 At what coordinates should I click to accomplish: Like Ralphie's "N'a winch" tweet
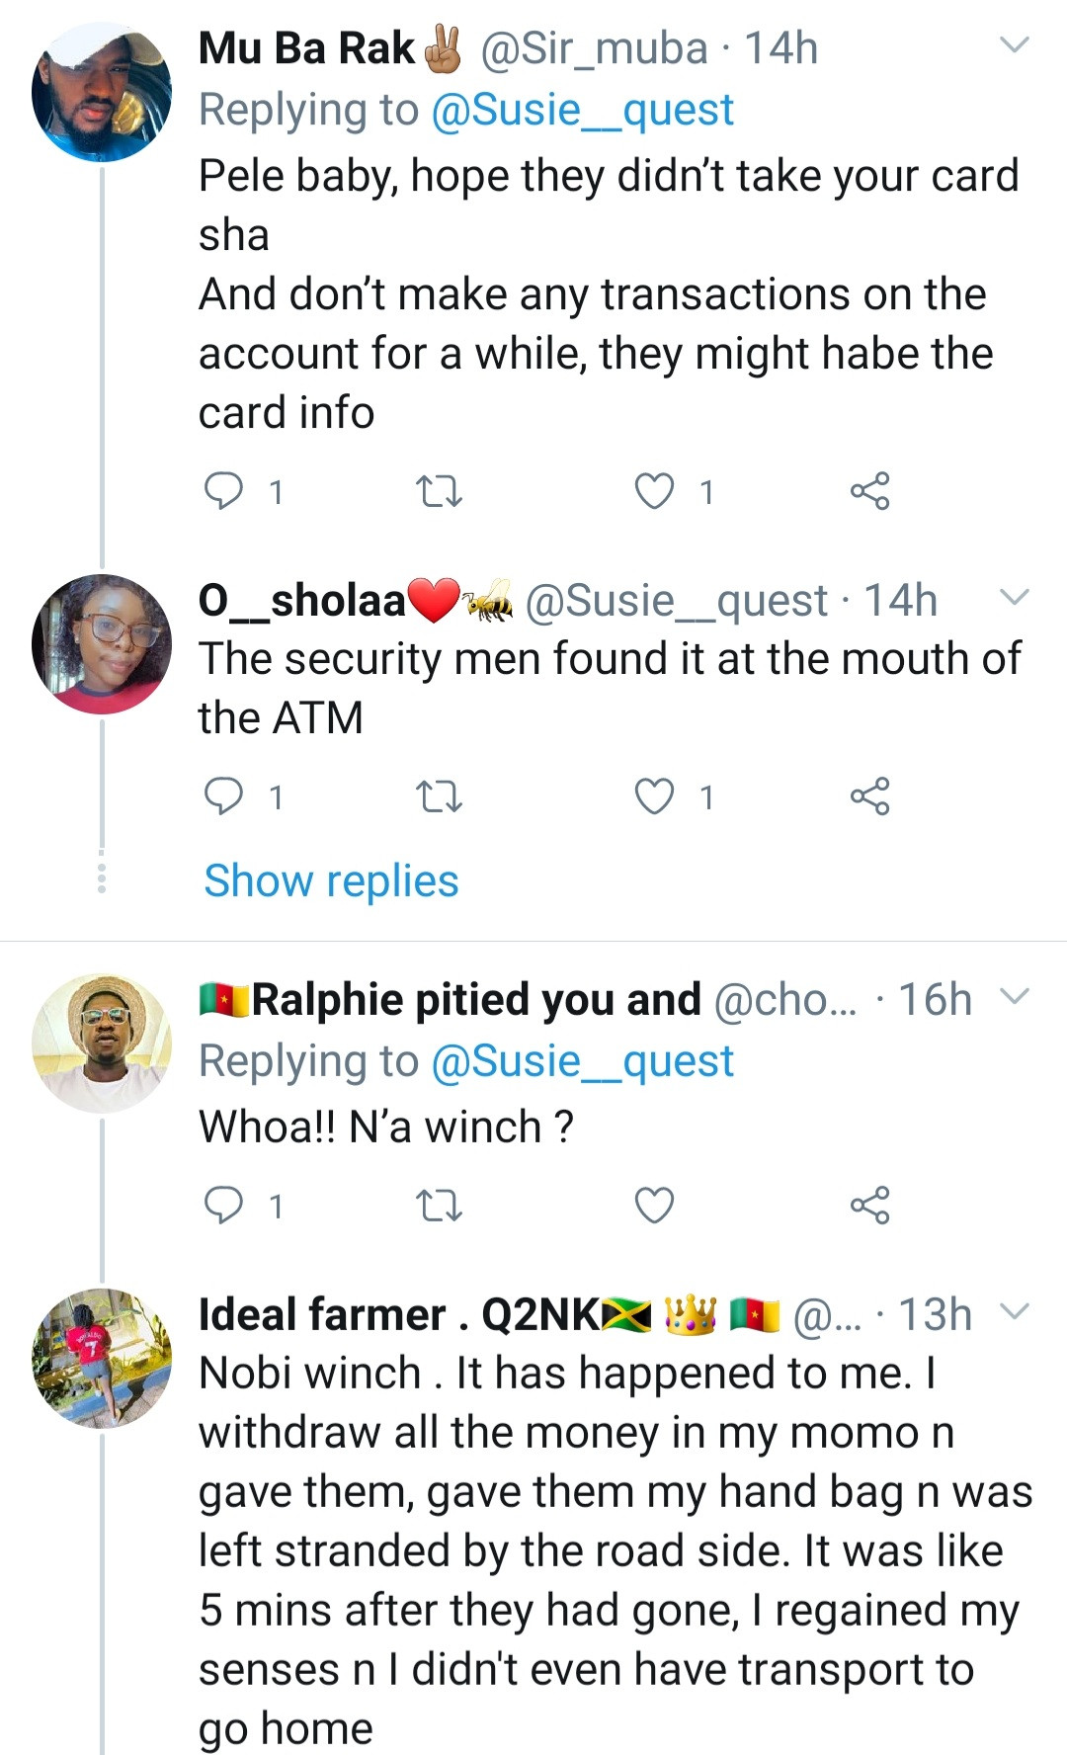pyautogui.click(x=654, y=1206)
